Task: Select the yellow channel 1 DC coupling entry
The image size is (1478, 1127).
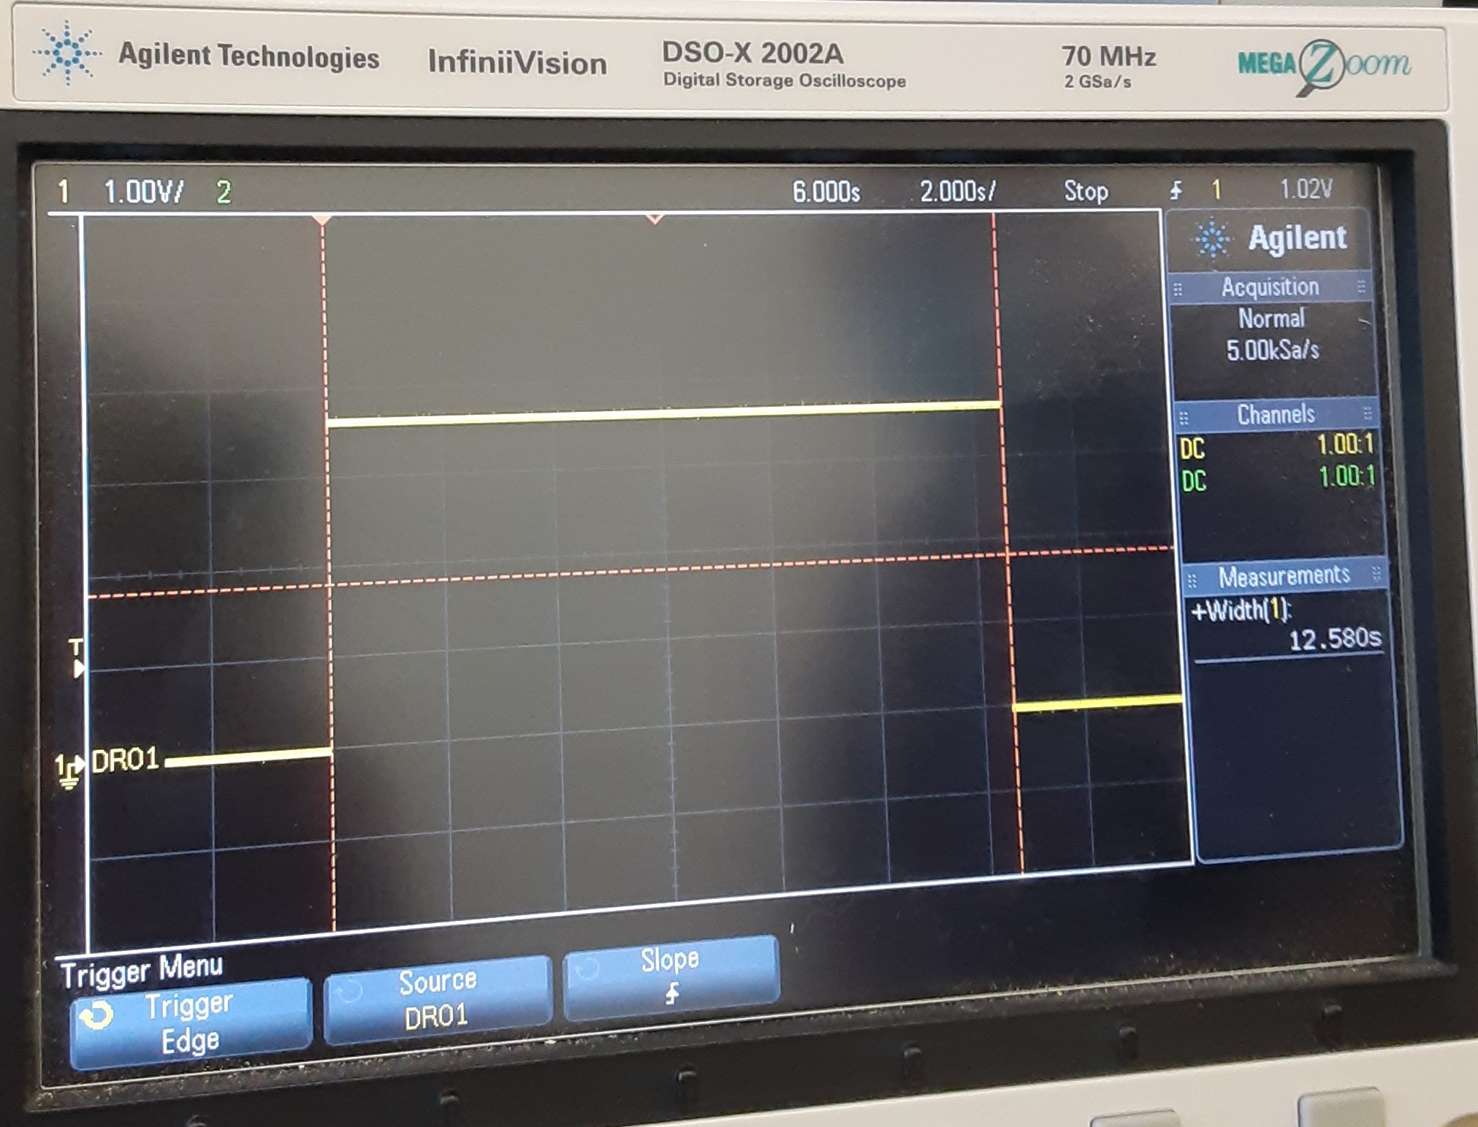Action: click(x=1192, y=448)
